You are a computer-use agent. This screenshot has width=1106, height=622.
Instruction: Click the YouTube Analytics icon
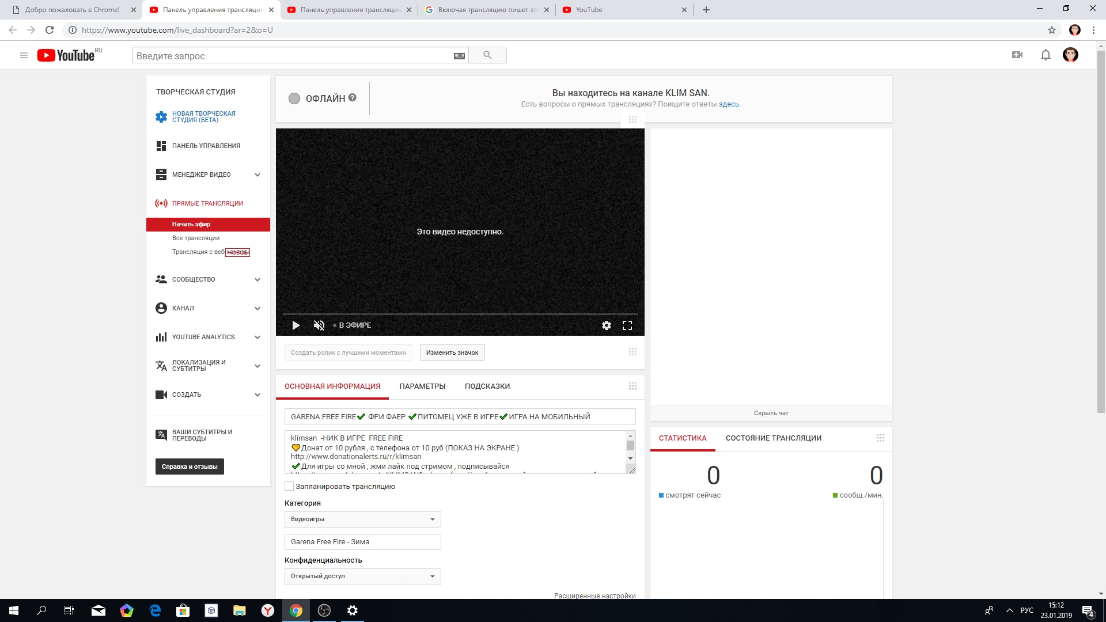coord(160,336)
